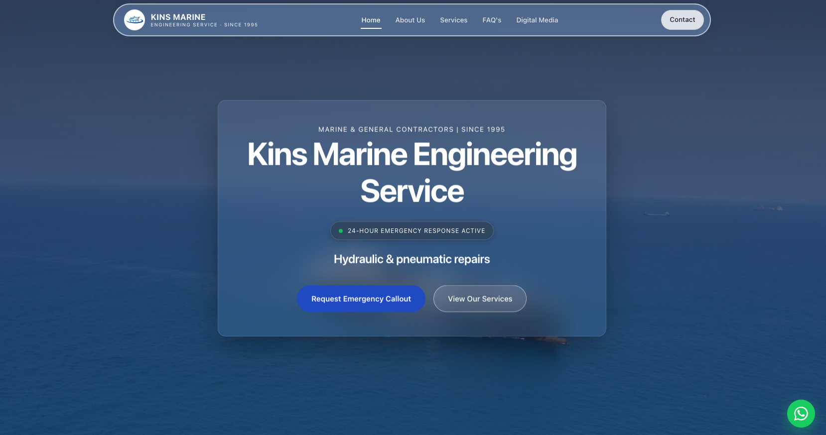826x435 pixels.
Task: Click the Contact button
Action: 682,20
